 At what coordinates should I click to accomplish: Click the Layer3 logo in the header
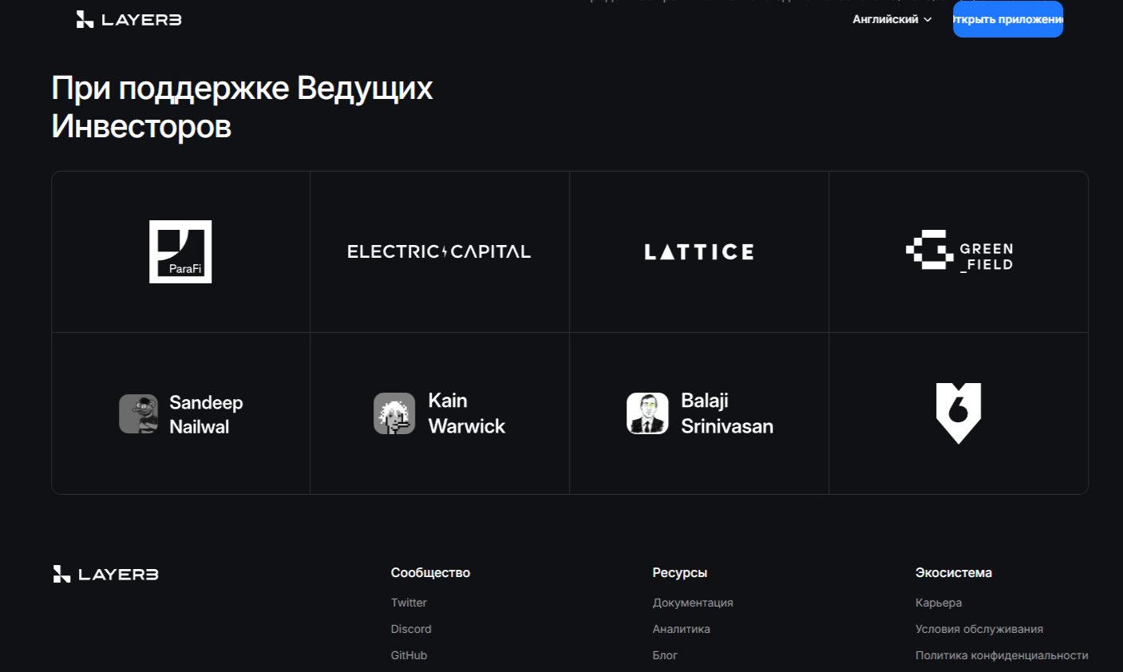[x=129, y=19]
